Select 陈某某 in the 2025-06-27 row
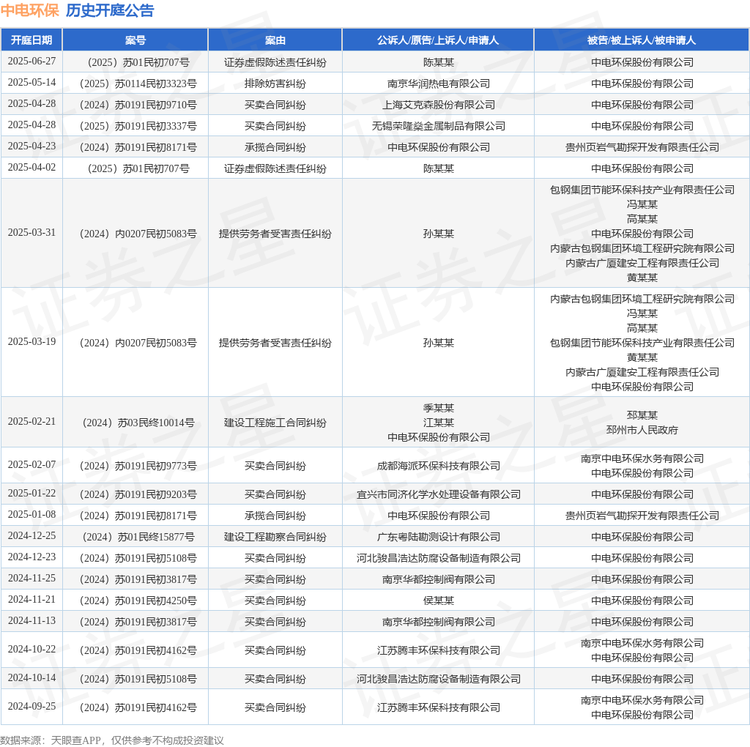 click(x=439, y=62)
